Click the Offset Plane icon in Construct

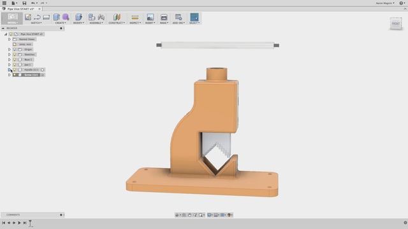click(117, 17)
